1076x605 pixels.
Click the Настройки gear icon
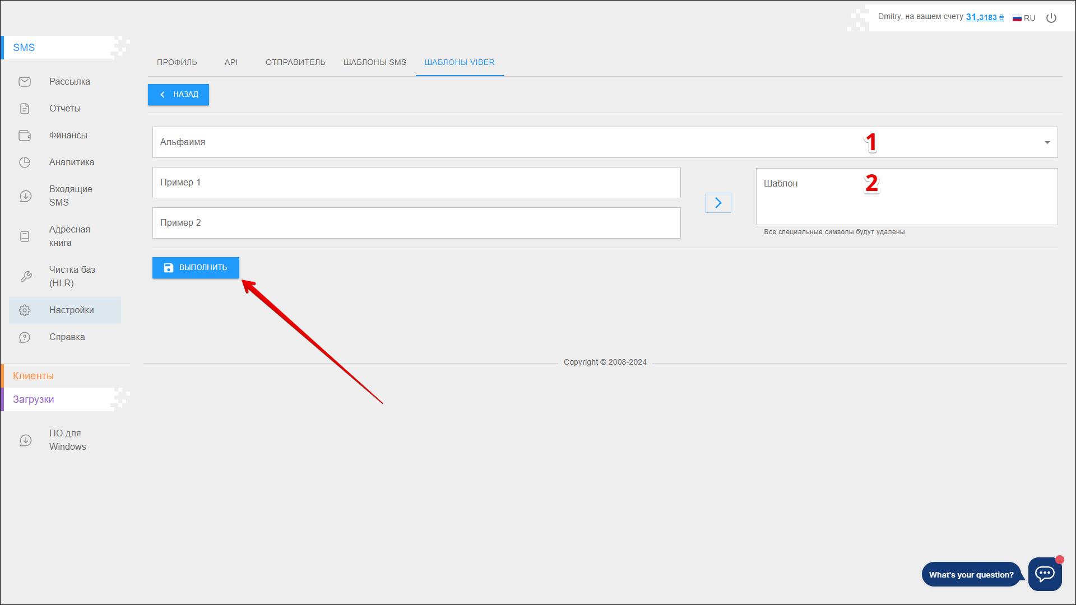pyautogui.click(x=25, y=310)
